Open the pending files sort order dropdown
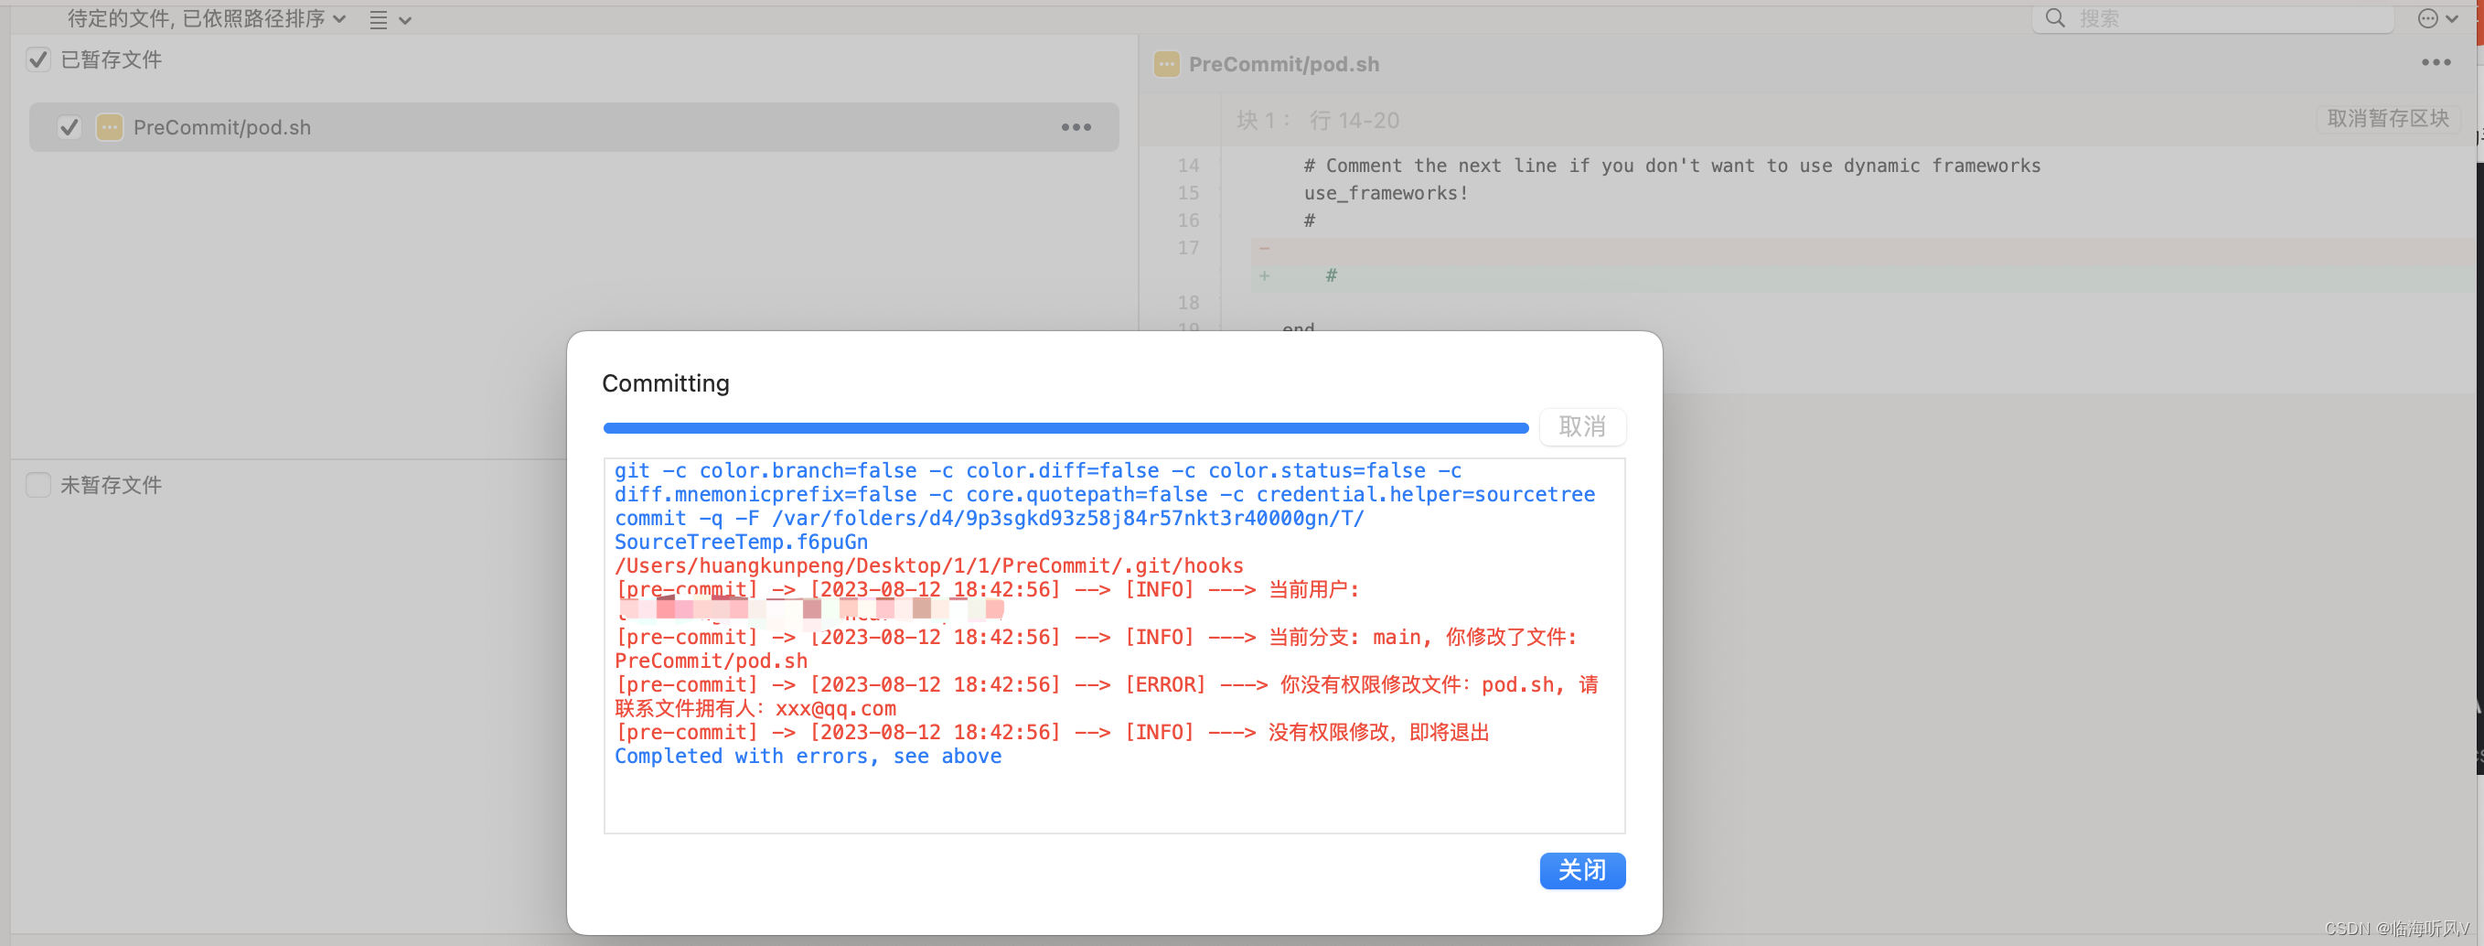 pyautogui.click(x=207, y=18)
